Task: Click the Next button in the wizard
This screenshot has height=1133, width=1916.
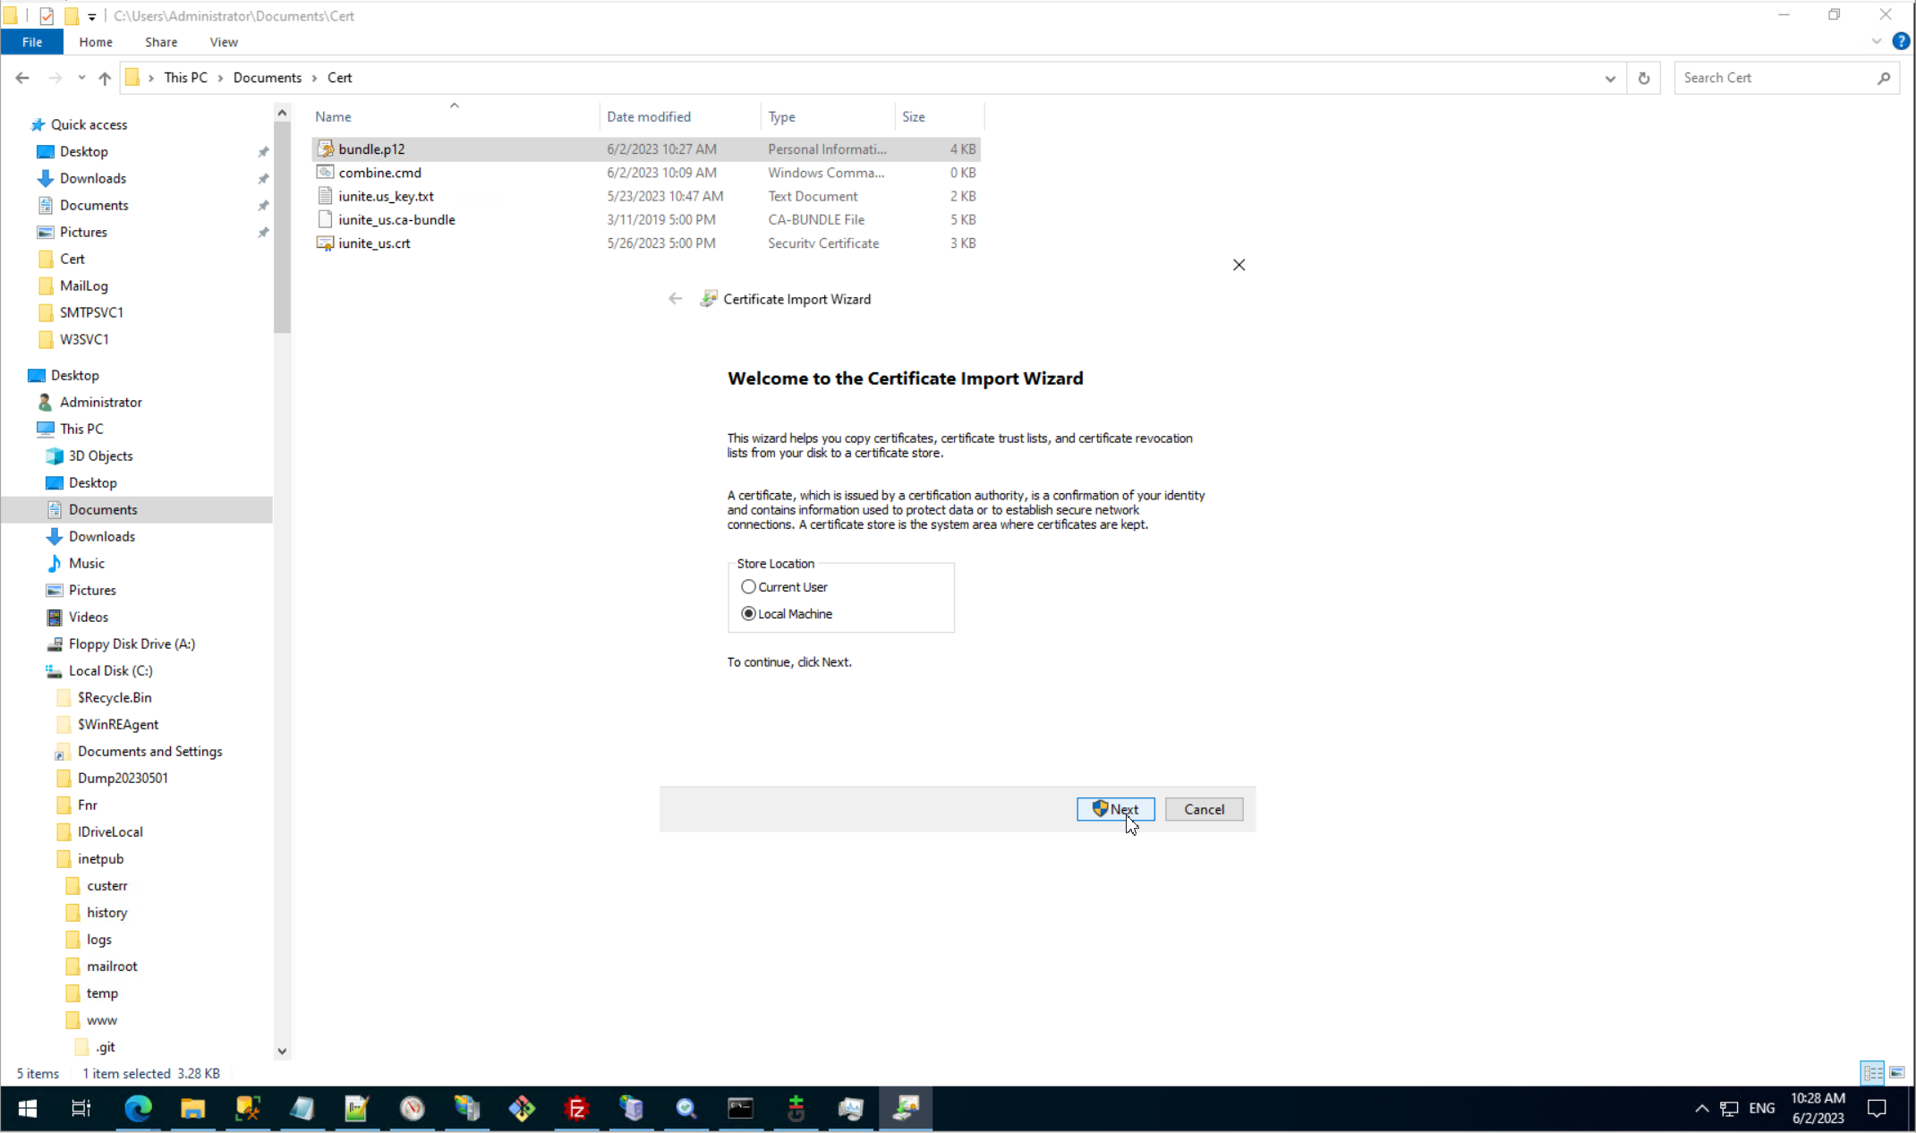Action: click(x=1115, y=809)
